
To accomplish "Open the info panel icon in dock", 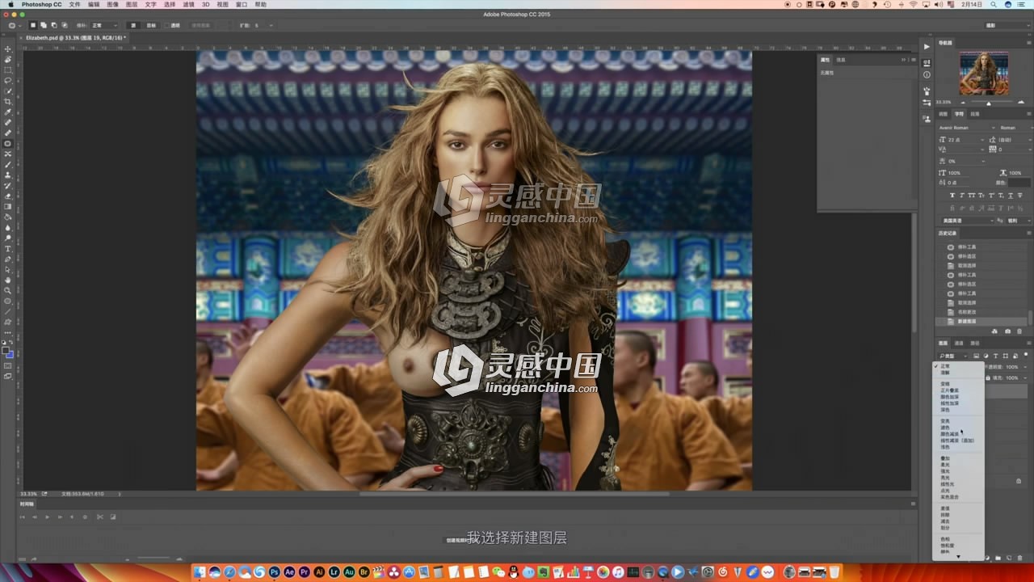I will point(927,74).
